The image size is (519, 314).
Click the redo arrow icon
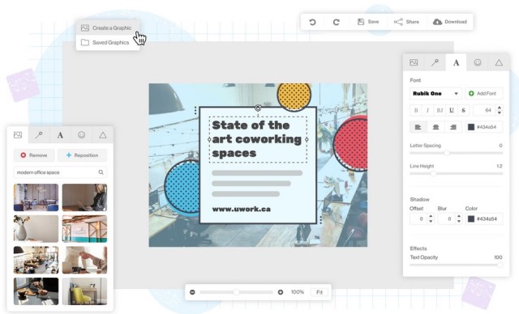point(337,22)
